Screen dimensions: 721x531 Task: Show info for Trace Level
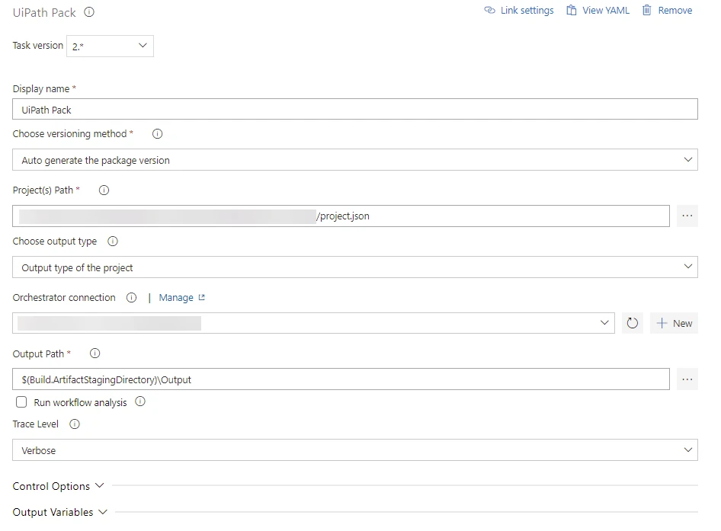click(75, 424)
